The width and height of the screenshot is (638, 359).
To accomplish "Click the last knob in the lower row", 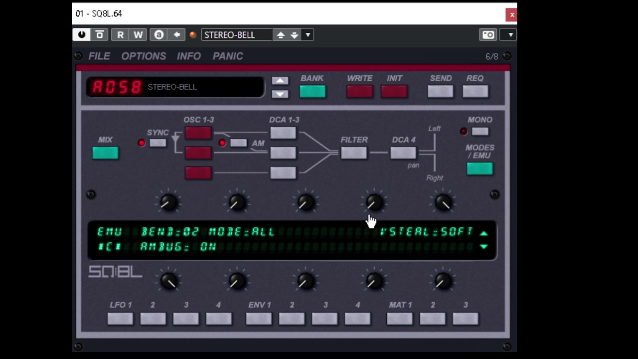I will 443,281.
